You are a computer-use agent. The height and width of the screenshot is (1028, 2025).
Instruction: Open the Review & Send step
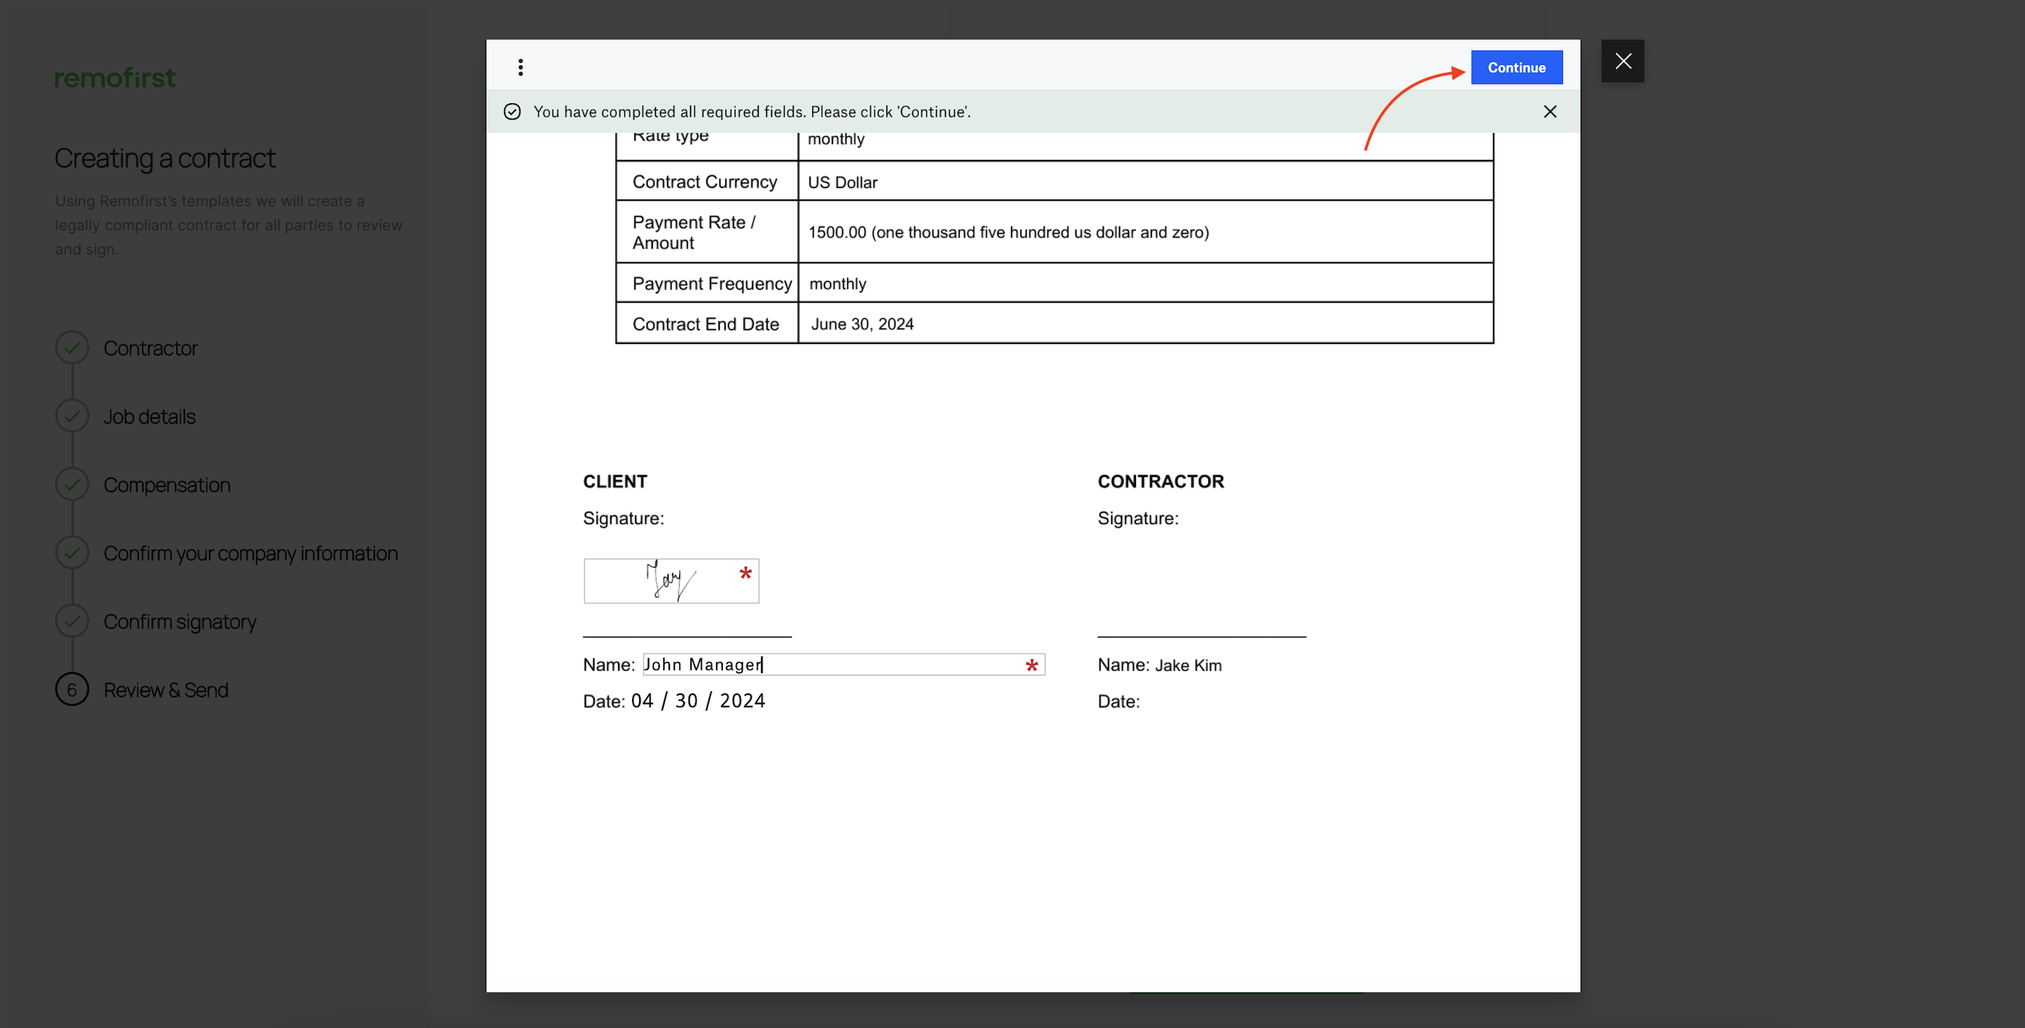coord(166,690)
